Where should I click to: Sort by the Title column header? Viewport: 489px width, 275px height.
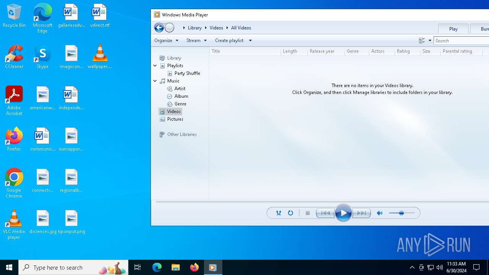click(x=245, y=51)
